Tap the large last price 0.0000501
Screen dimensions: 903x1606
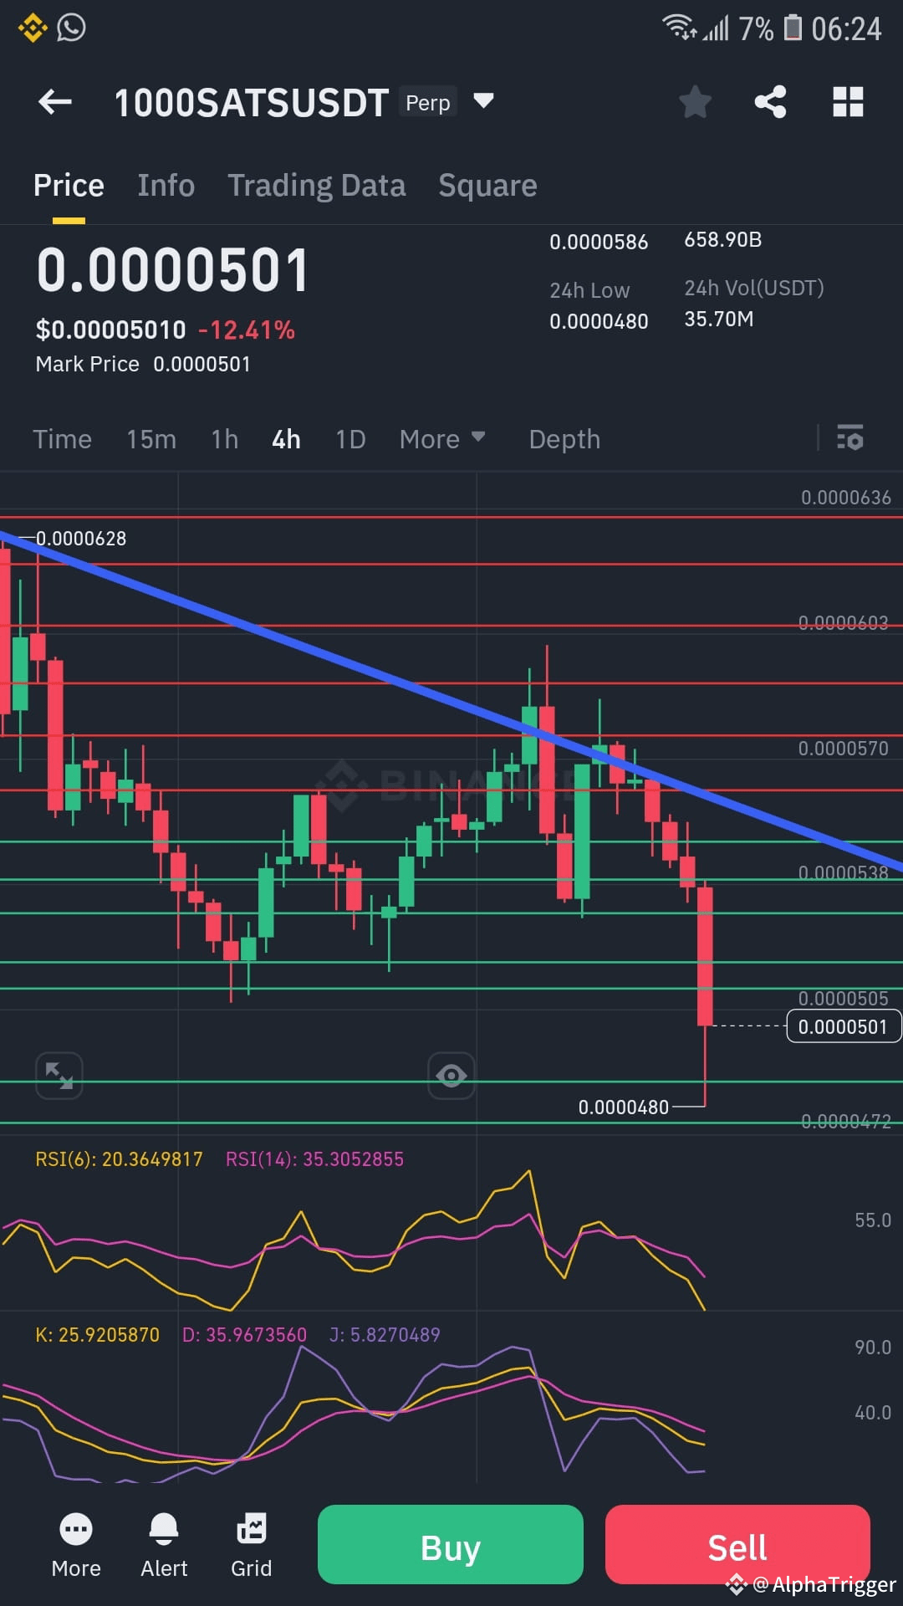[x=172, y=271]
